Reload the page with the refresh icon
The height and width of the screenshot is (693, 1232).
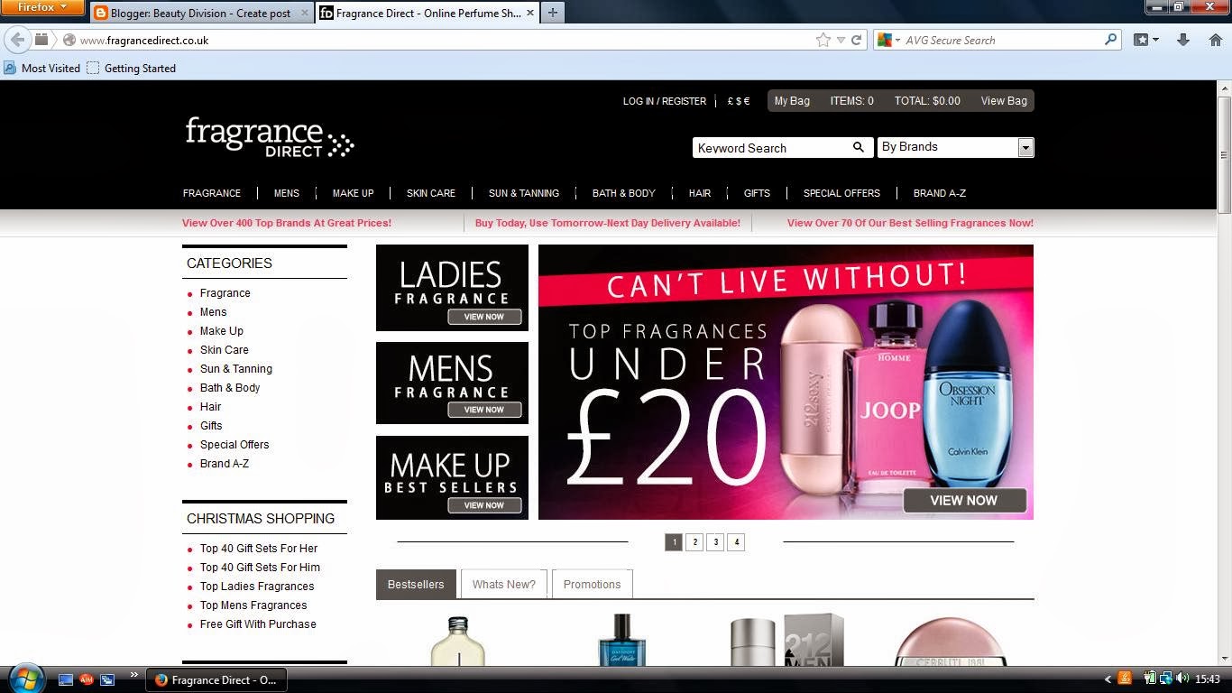pyautogui.click(x=857, y=40)
